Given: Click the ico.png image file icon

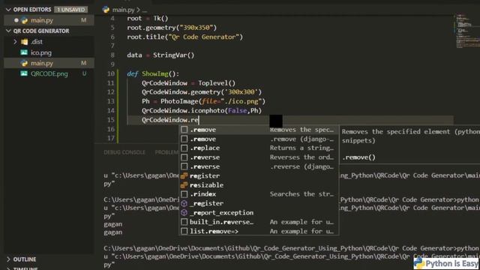Looking at the screenshot, I should point(24,52).
